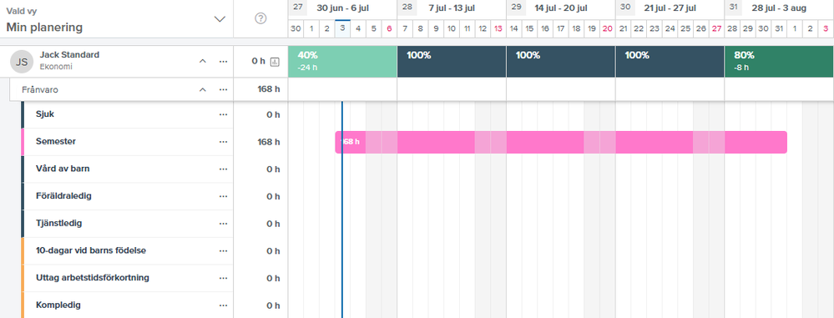Select the Tjänstledig absence row

[x=127, y=224]
